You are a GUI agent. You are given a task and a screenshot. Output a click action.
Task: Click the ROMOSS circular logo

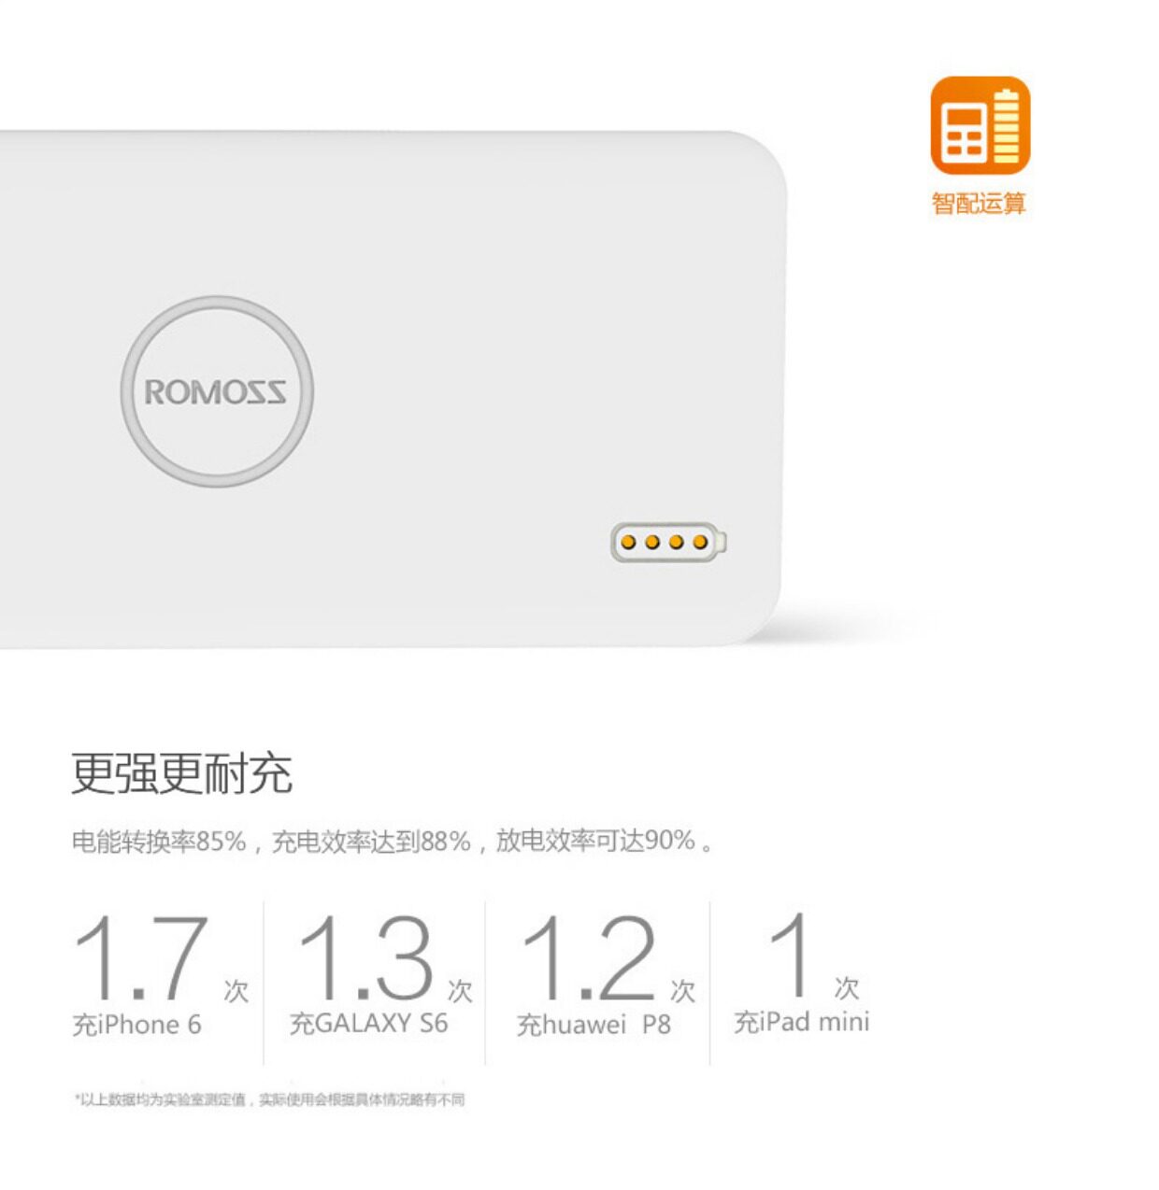click(217, 391)
